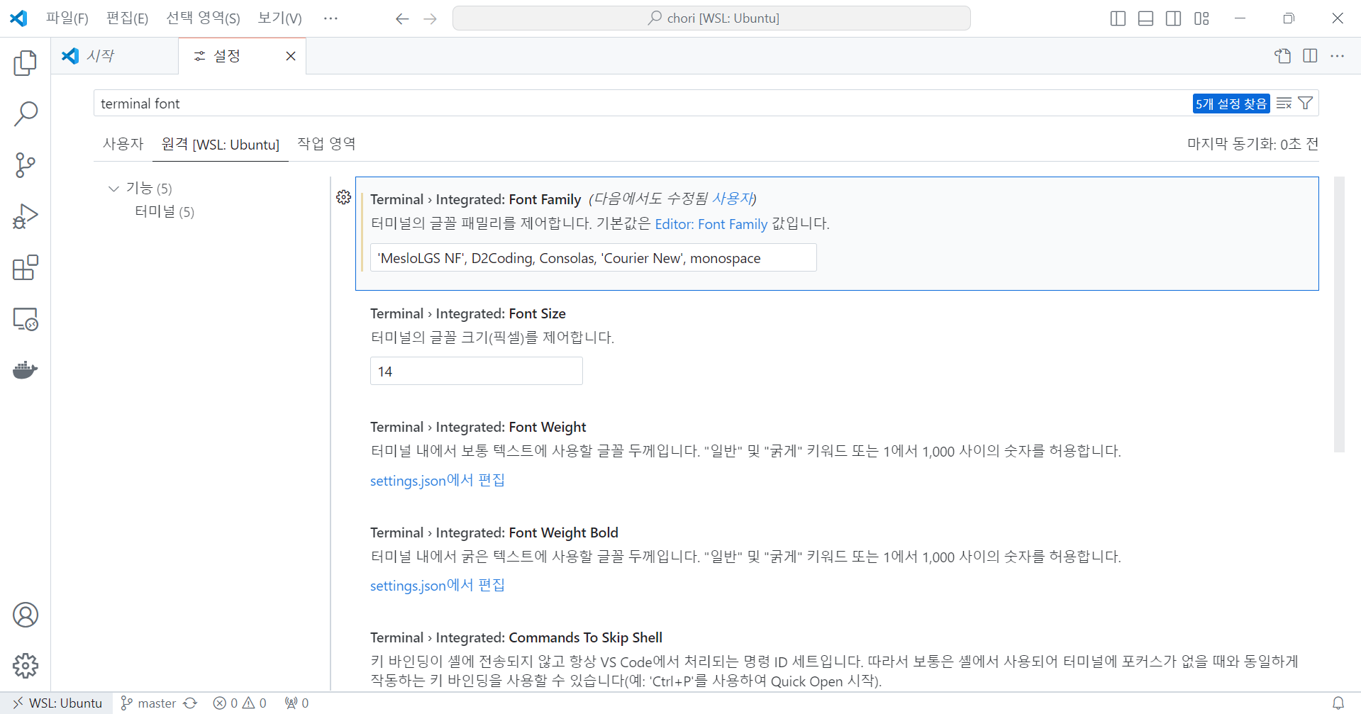Show errors and warnings from status bar

(x=240, y=703)
